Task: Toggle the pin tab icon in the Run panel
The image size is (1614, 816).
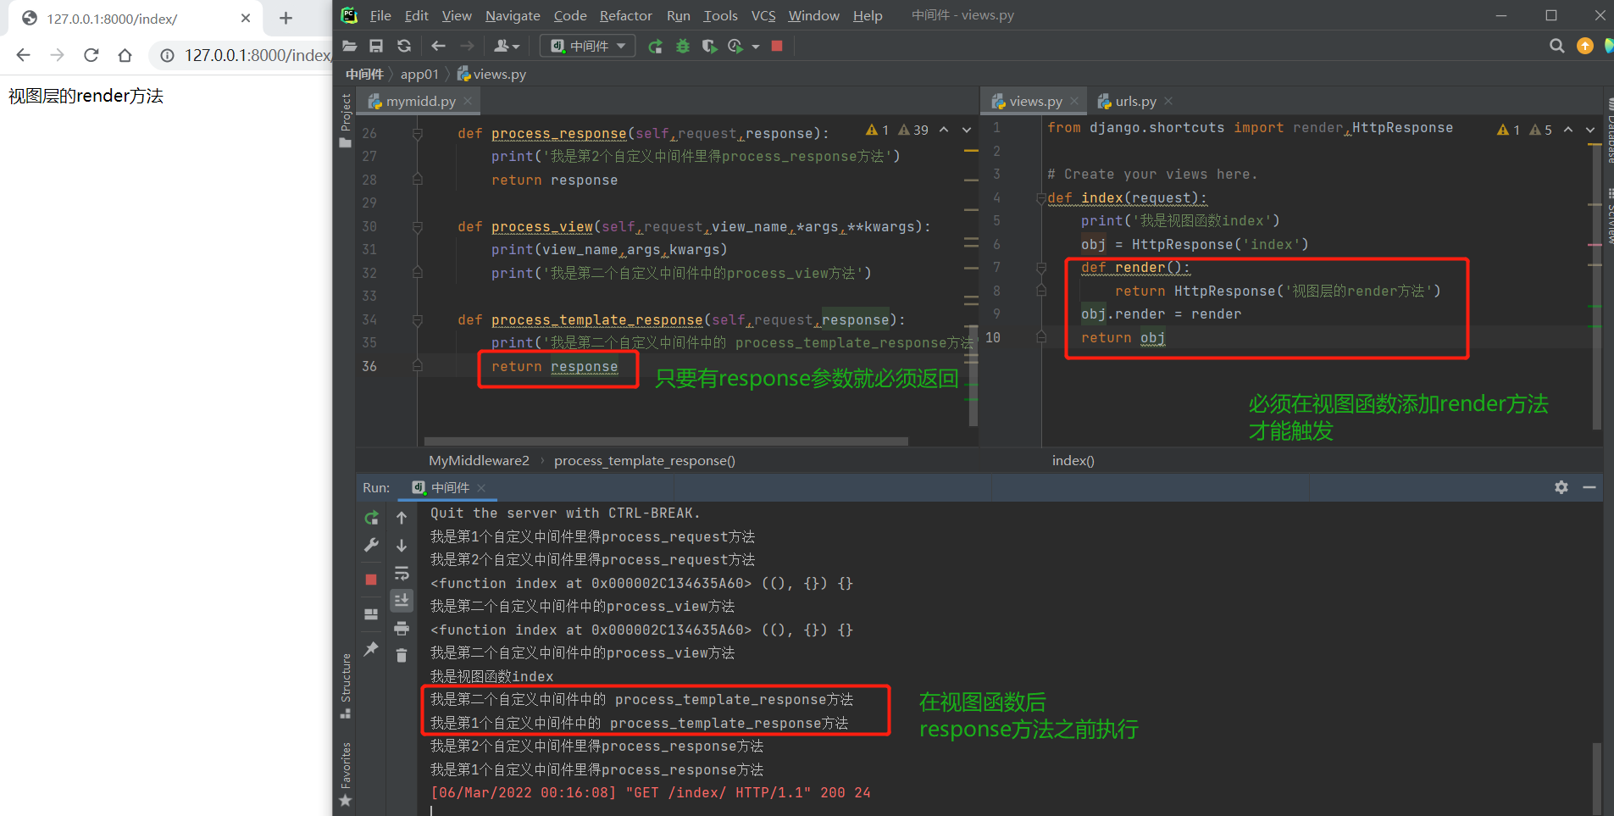Action: [371, 649]
